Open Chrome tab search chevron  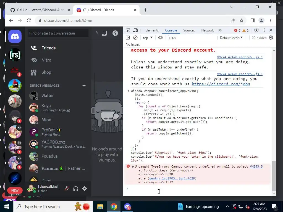click(x=232, y=7)
